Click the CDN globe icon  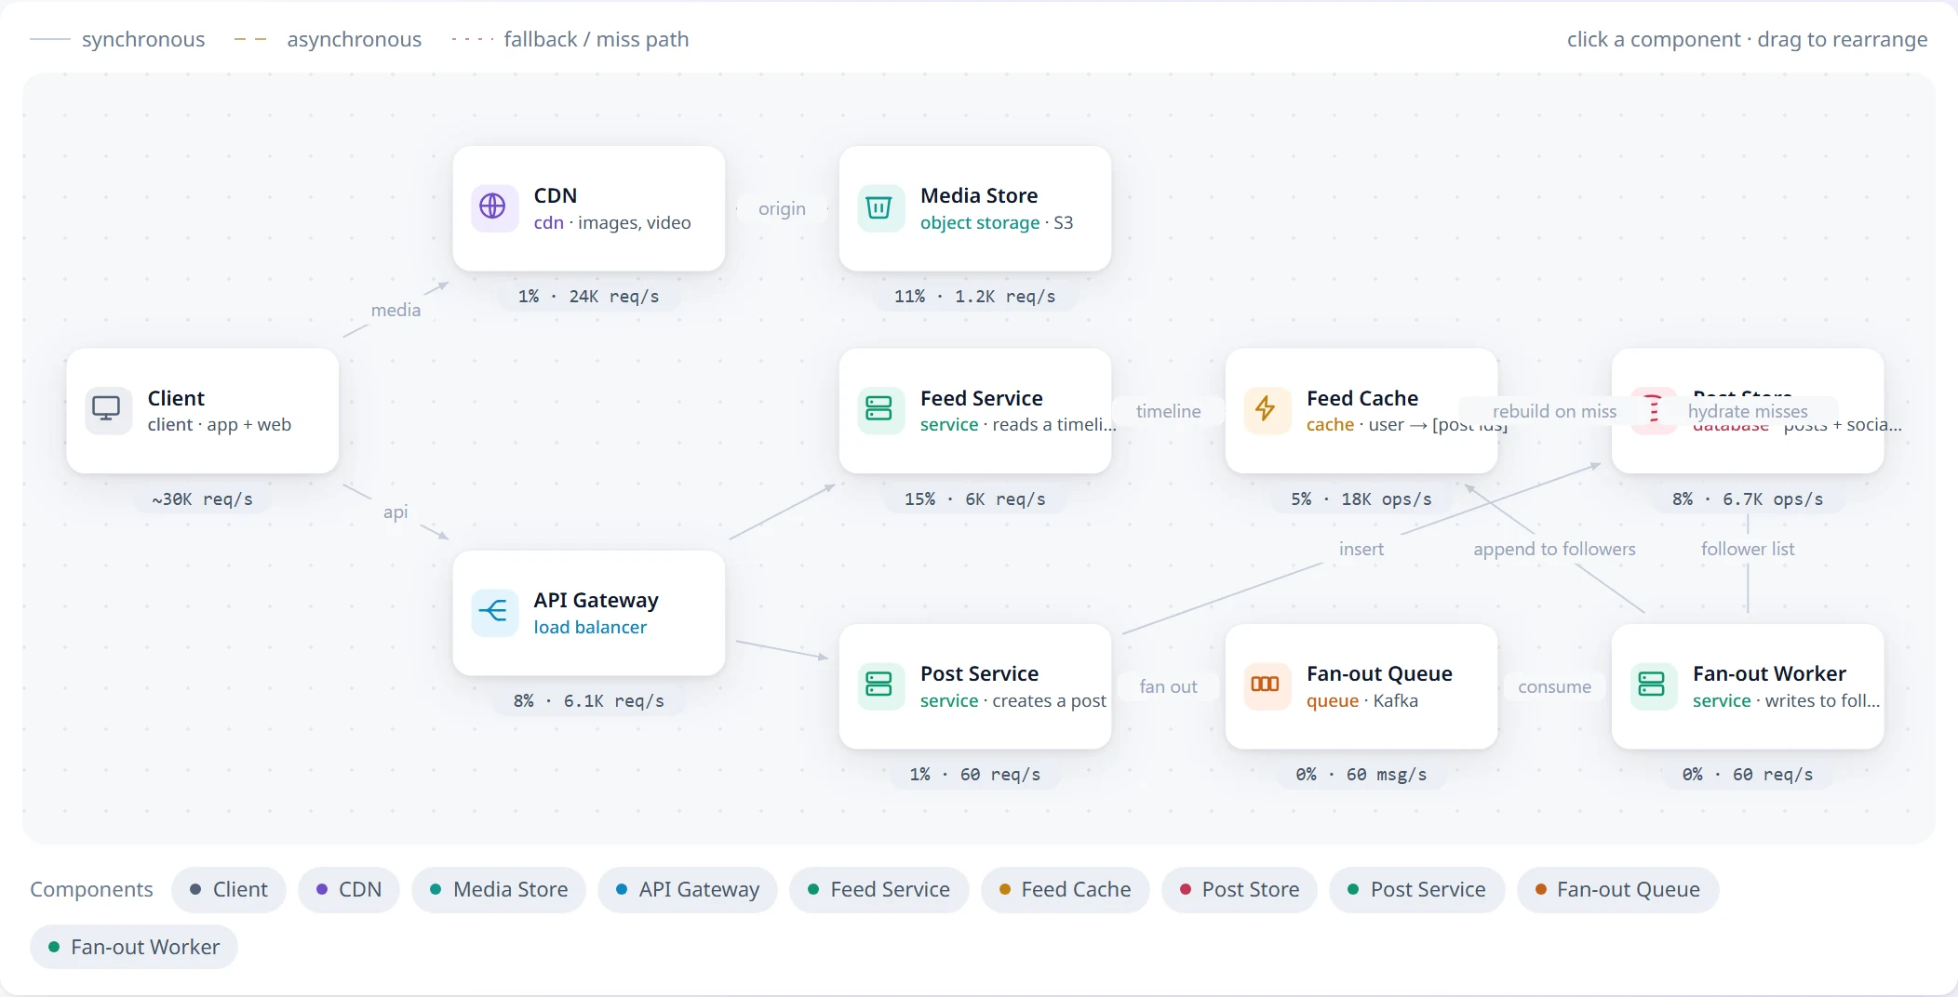pos(494,207)
